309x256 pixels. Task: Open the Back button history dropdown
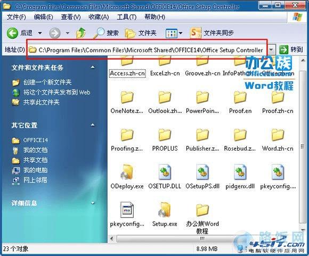pyautogui.click(x=40, y=33)
